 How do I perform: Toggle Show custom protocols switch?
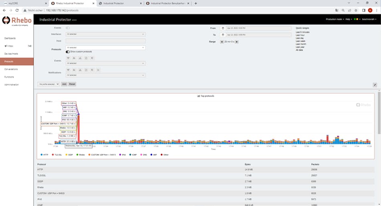click(67, 52)
